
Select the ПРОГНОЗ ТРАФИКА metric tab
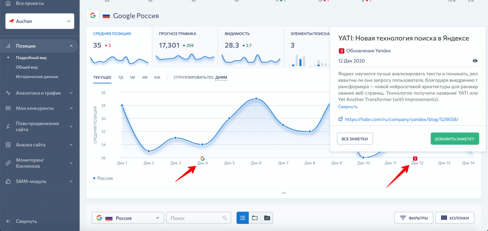[185, 47]
